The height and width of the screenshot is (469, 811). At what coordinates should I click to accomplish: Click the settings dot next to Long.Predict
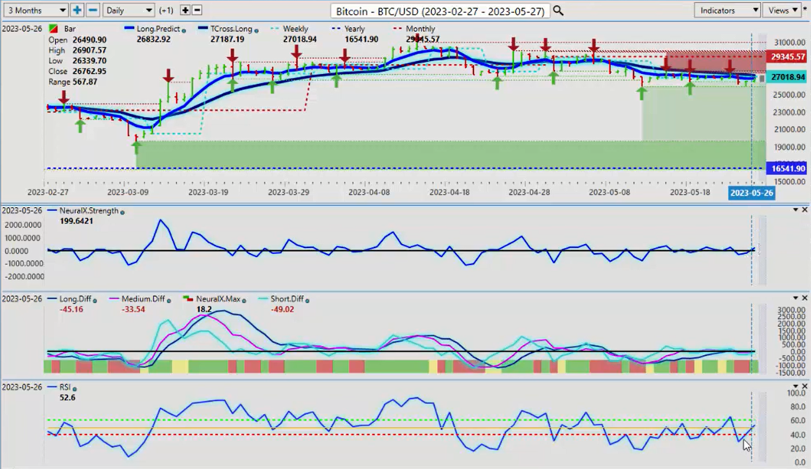[x=184, y=30]
